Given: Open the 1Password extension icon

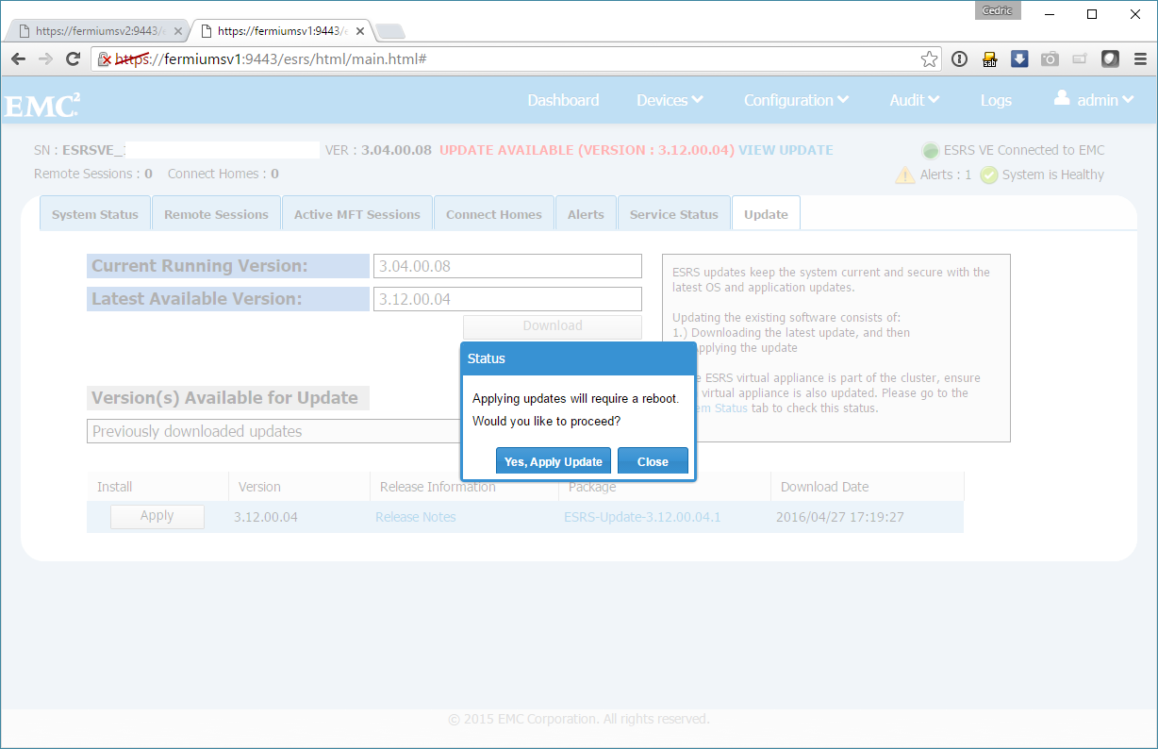Looking at the screenshot, I should (959, 59).
